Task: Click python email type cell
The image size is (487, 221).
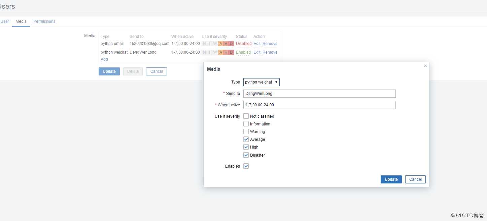Action: 112,44
